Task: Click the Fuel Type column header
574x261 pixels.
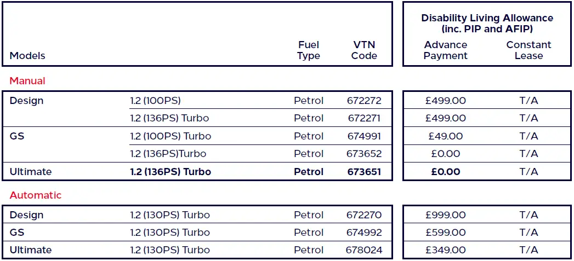Action: tap(309, 50)
